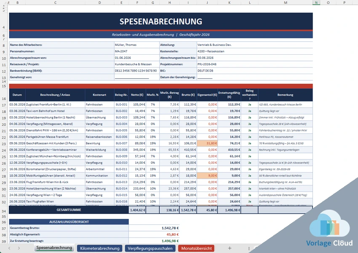Select row header 34
Image resolution: width=358 pixels, height=253 pixels.
pyautogui.click(x=4, y=211)
